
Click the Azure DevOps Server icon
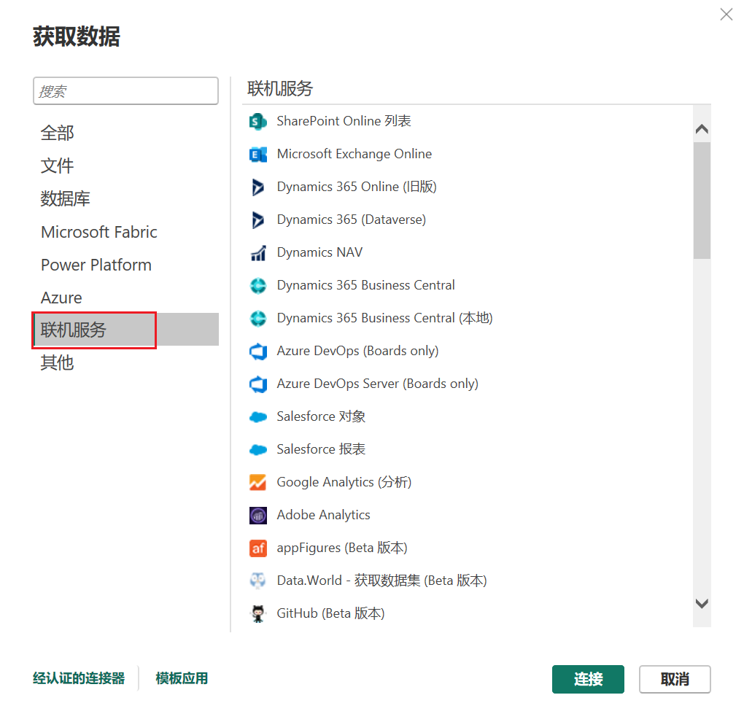(258, 384)
